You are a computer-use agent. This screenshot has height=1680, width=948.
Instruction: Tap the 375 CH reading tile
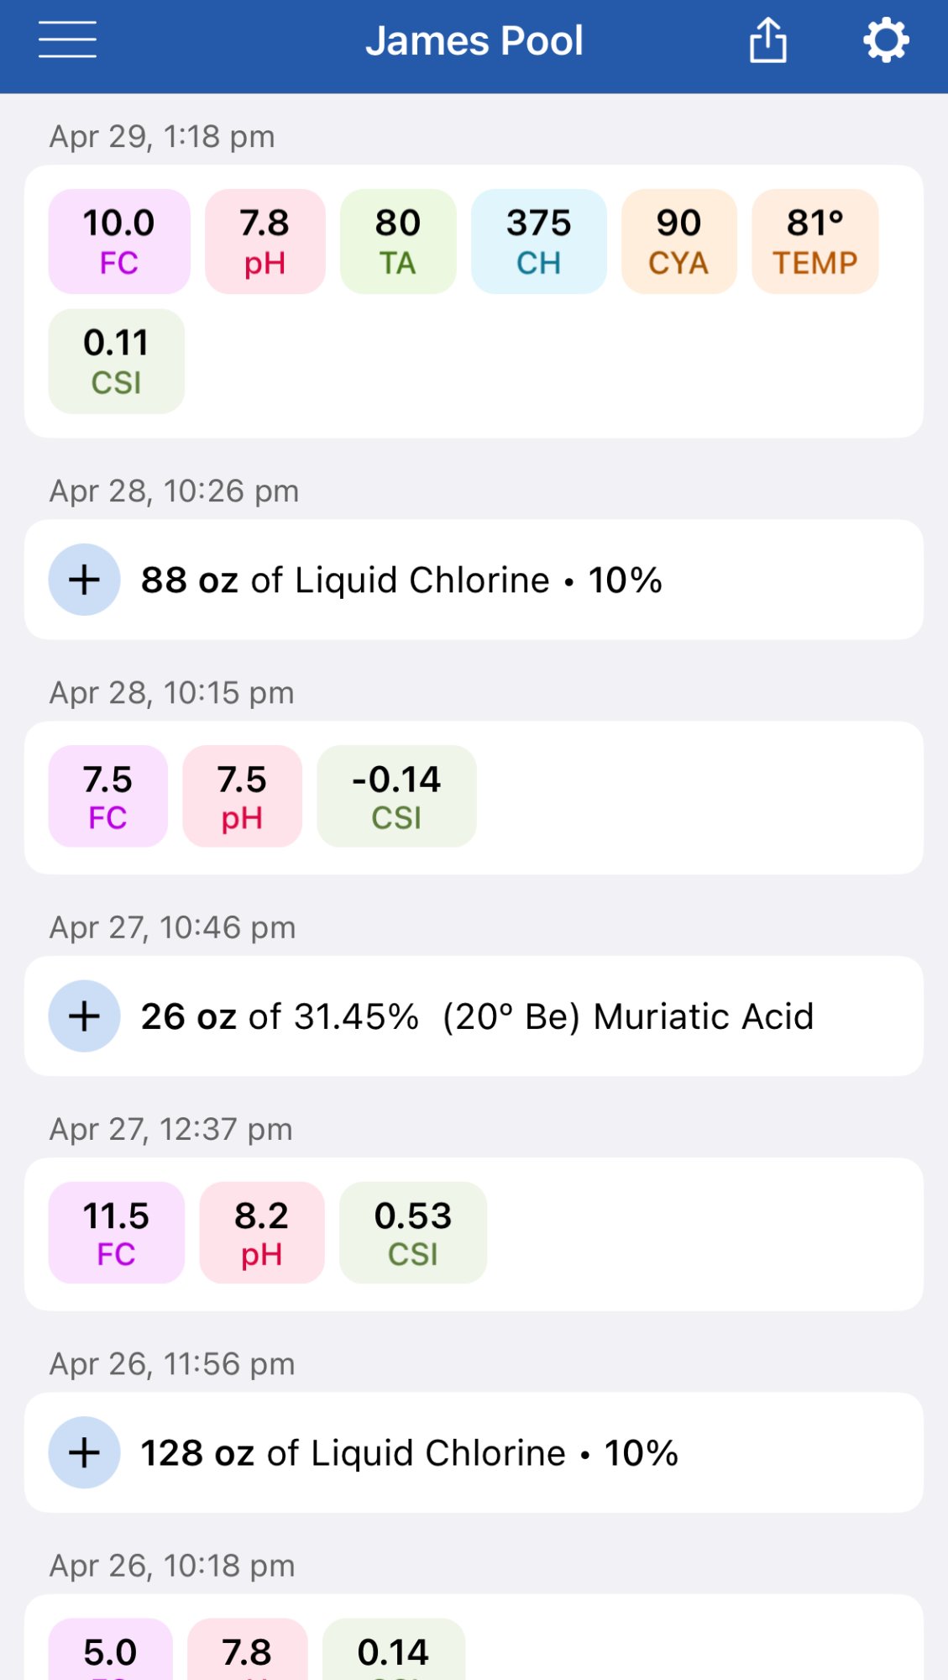click(538, 242)
